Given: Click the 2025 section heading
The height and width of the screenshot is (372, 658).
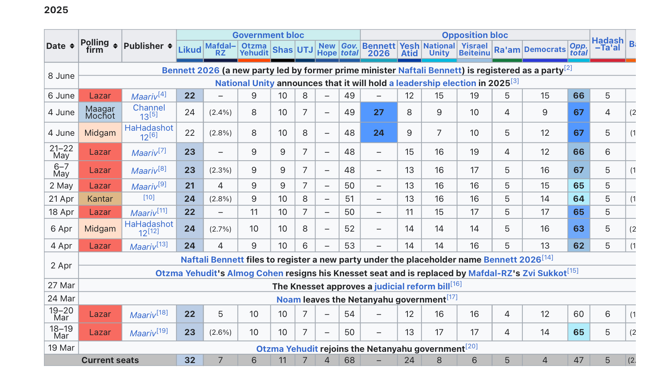Looking at the screenshot, I should pyautogui.click(x=56, y=10).
